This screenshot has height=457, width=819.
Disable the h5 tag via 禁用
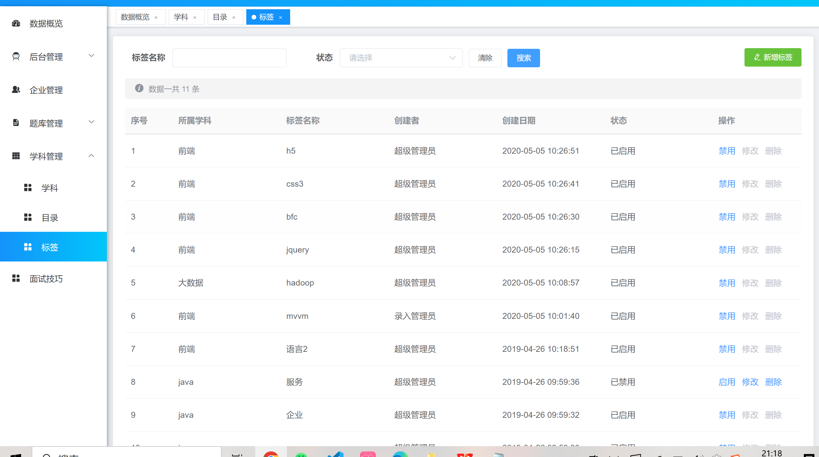pyautogui.click(x=727, y=151)
